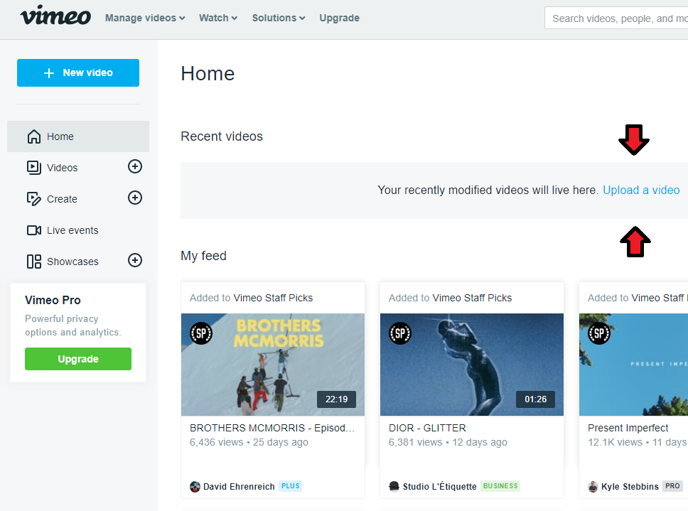This screenshot has height=511, width=688.
Task: Click Studio L'Étiquette's avatar icon
Action: click(394, 486)
